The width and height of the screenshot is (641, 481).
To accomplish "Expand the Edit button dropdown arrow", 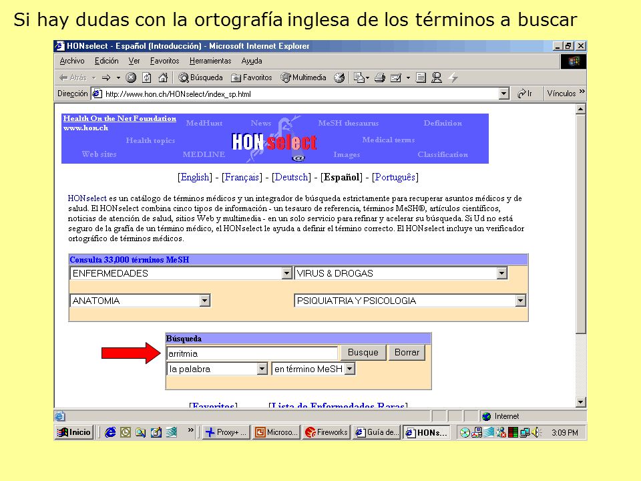I will [408, 77].
